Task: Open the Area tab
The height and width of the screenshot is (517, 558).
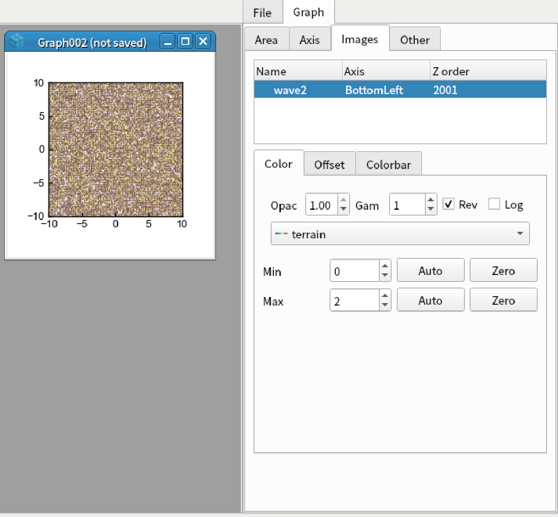Action: coord(266,40)
